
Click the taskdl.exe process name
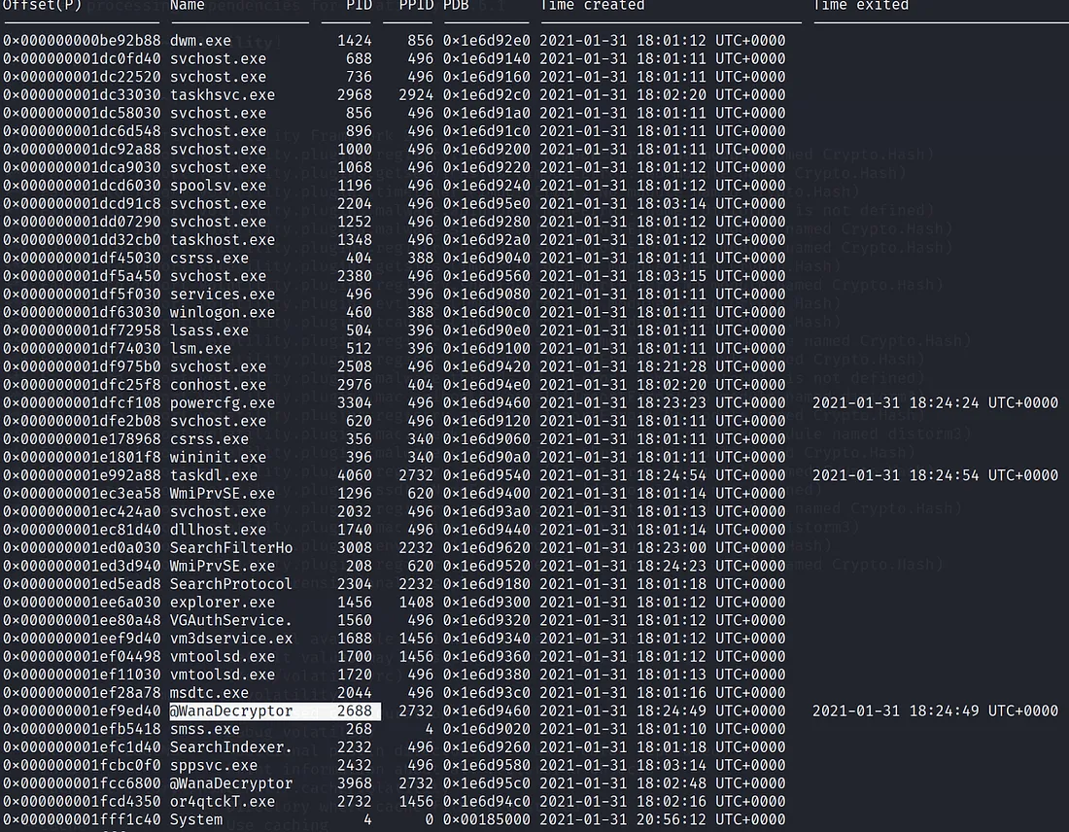[x=214, y=475]
